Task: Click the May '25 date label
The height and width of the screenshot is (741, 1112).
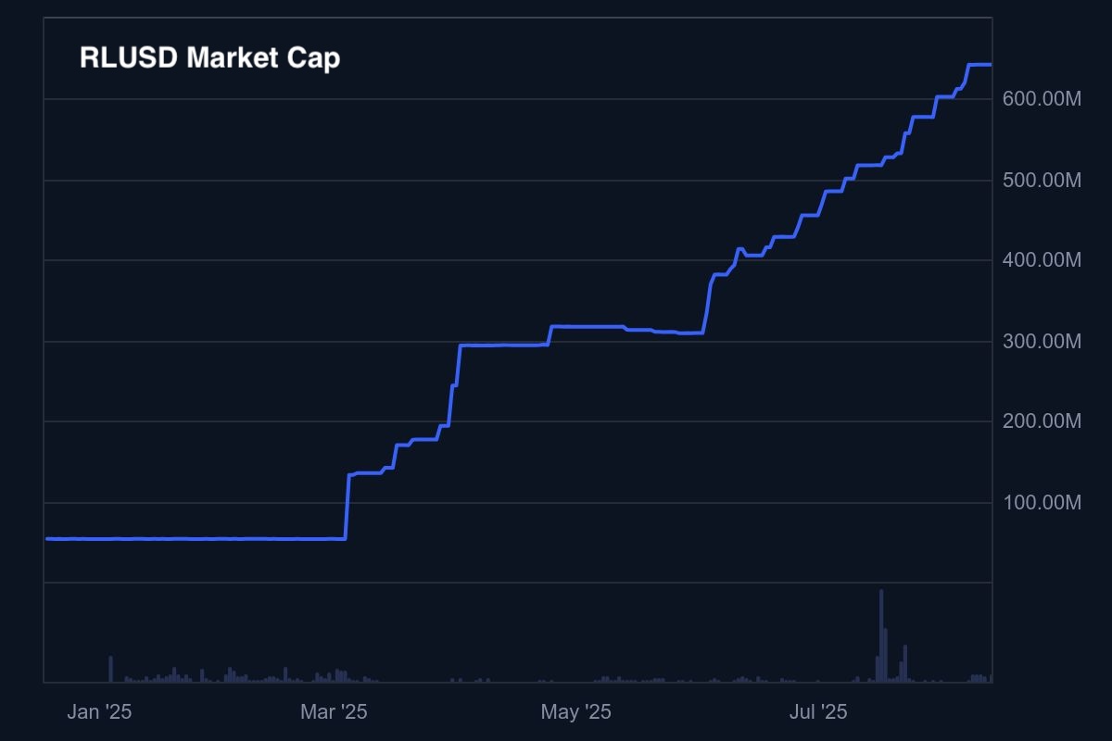Action: click(x=575, y=711)
